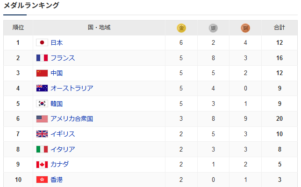Screen dimensions: 301x187
Task: Open the フランス country link
Action: point(63,58)
